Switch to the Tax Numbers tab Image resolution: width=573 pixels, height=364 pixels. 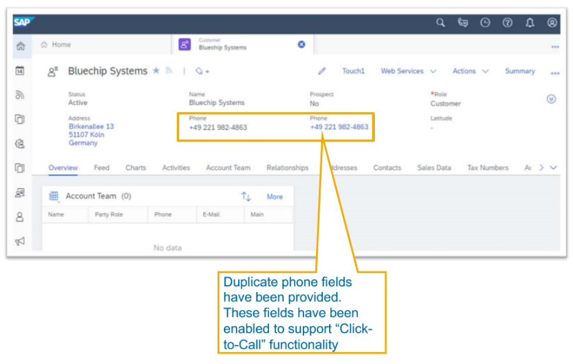[488, 167]
